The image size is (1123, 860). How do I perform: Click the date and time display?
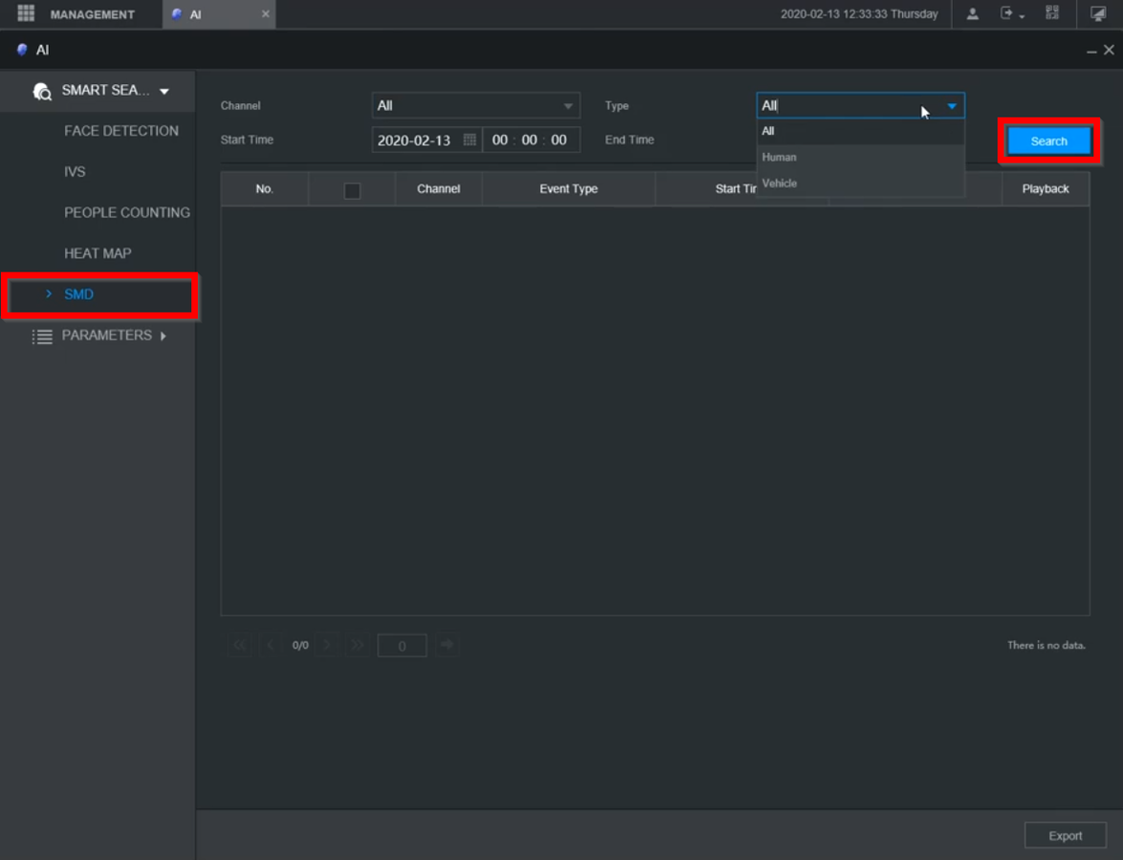(x=858, y=14)
